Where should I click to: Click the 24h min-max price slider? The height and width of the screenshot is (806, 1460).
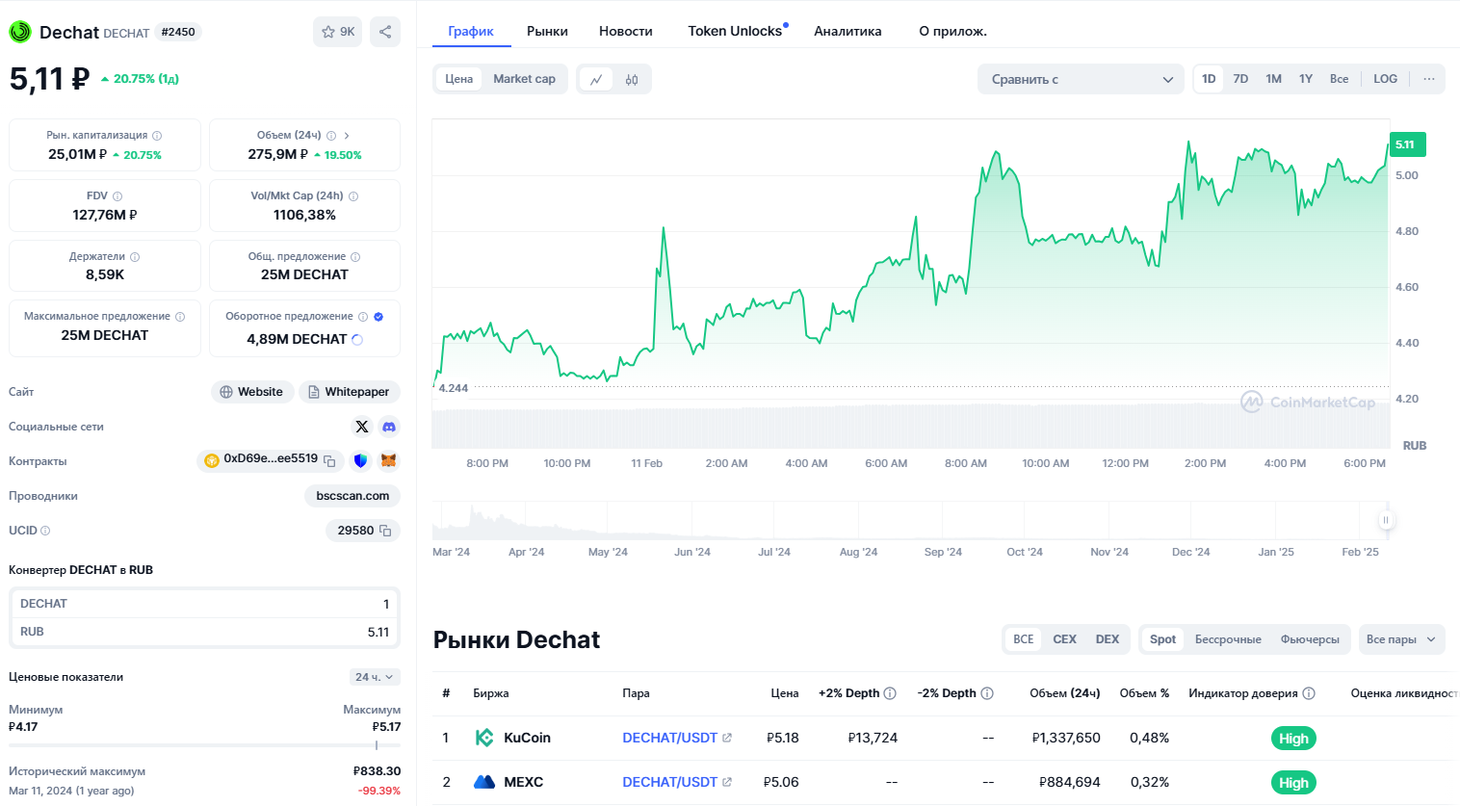click(204, 745)
